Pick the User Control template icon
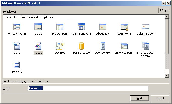The image size is (172, 104). 103,46
